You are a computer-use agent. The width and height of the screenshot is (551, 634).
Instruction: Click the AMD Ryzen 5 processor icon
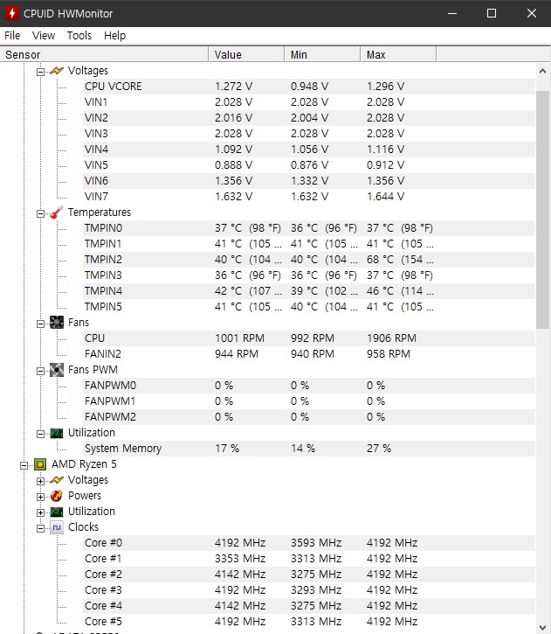(x=40, y=464)
